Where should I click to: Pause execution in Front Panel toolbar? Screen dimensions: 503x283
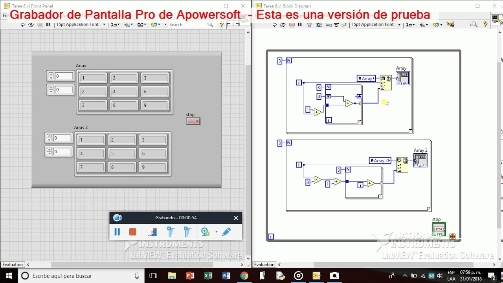48,25
